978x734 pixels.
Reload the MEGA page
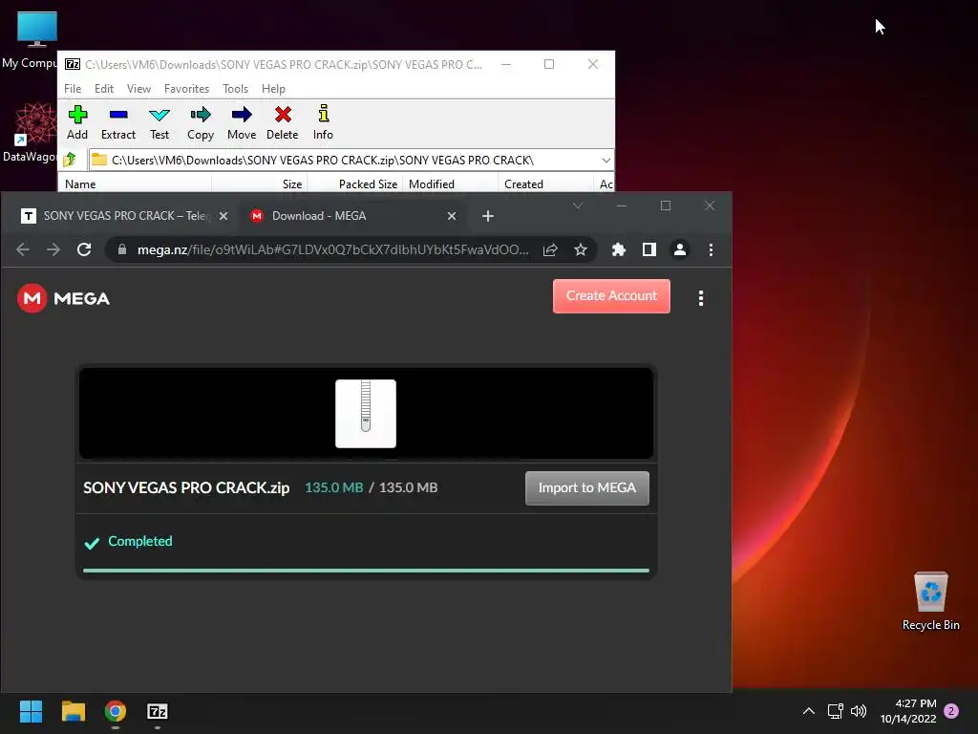point(84,249)
